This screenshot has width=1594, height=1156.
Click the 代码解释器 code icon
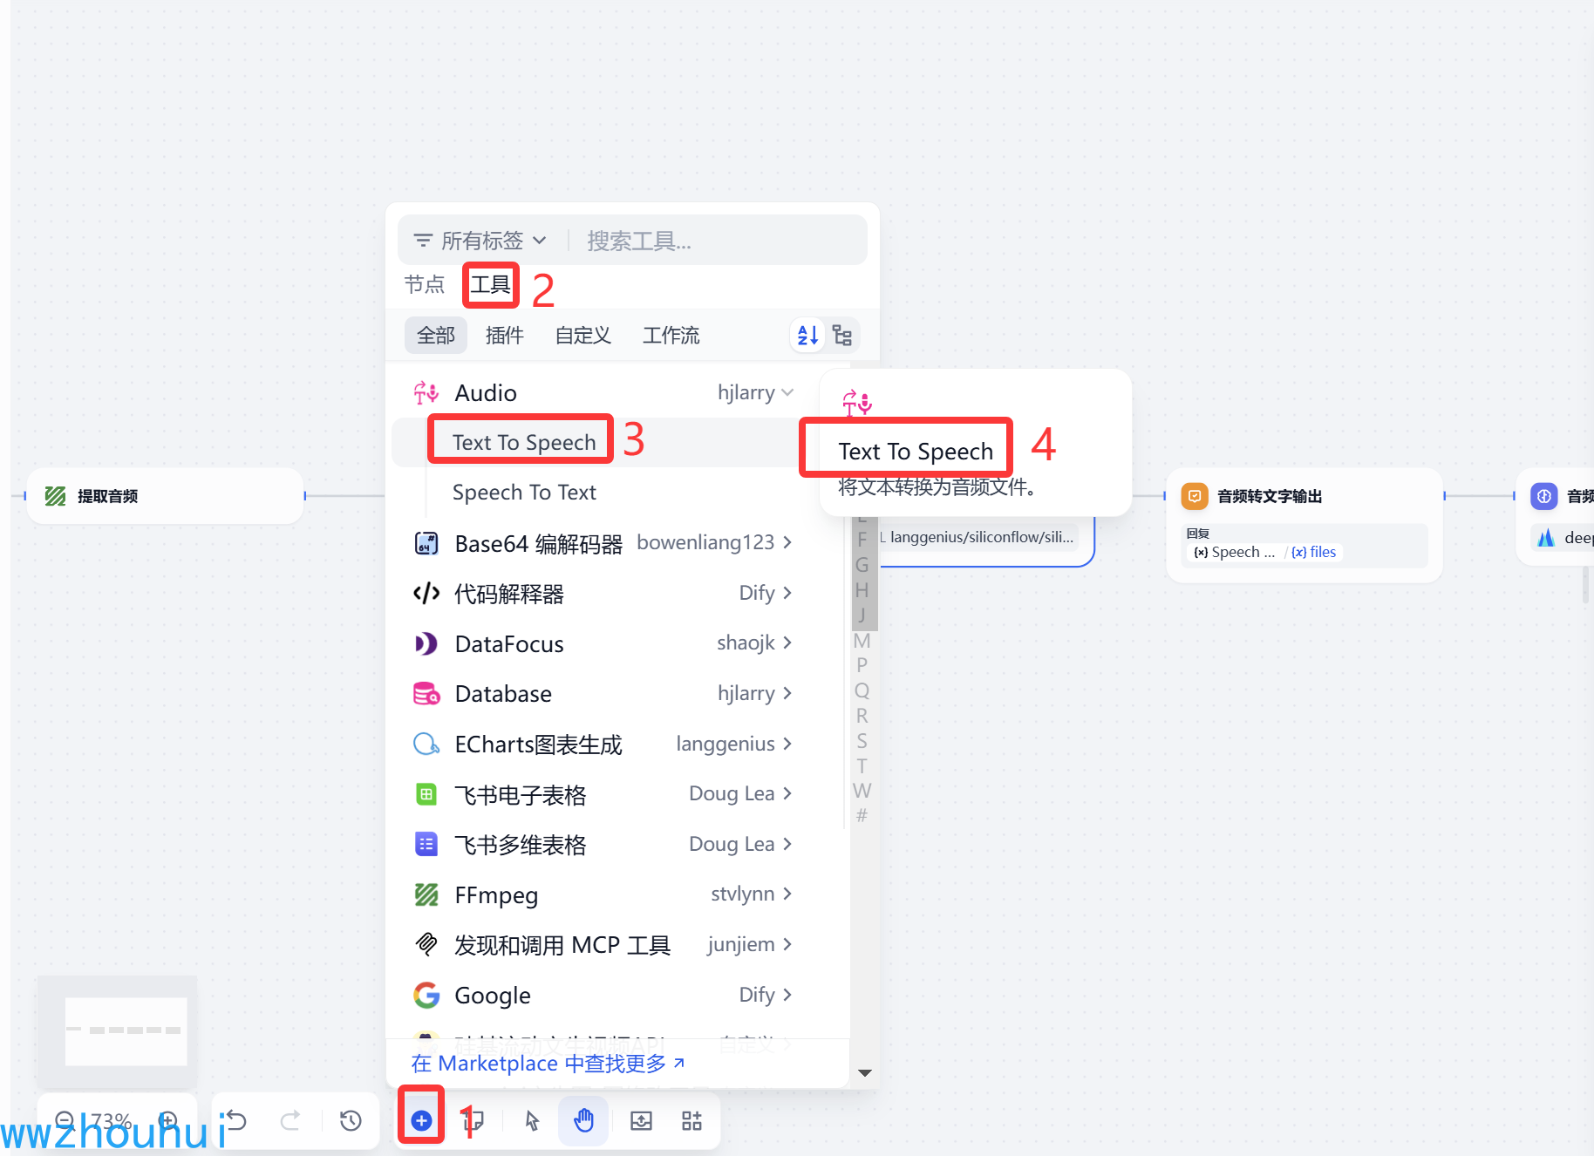(426, 594)
